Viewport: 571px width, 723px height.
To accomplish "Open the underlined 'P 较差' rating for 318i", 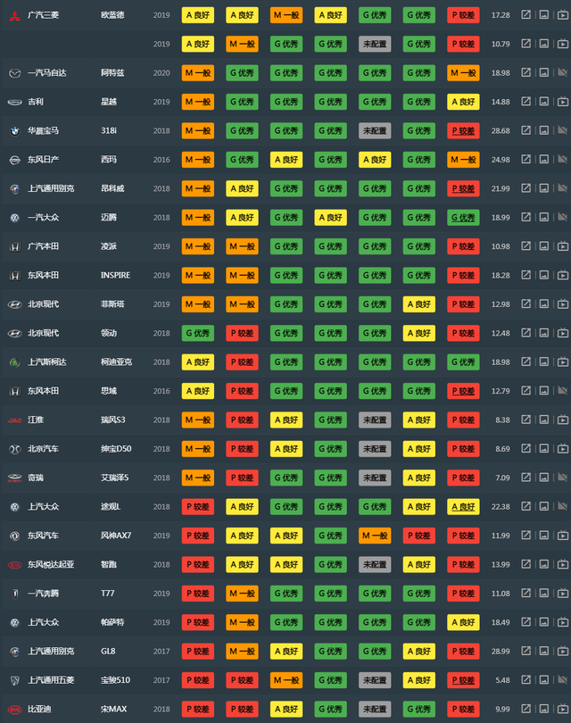I will pyautogui.click(x=464, y=130).
